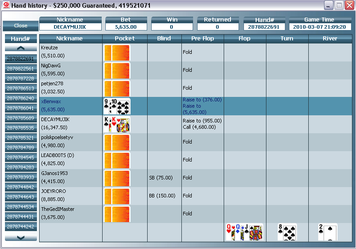Click NigDawG's face-down pocket cards
356x249 pixels.
click(117, 70)
